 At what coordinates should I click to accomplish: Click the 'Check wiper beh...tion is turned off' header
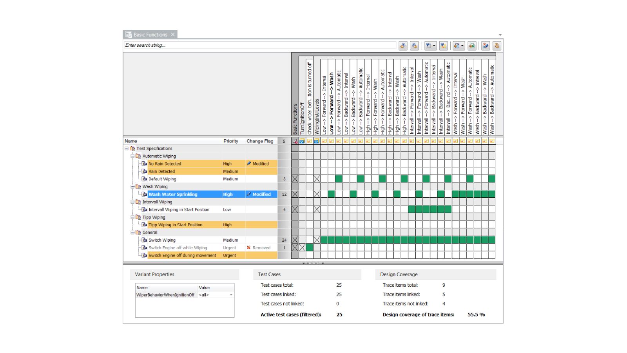click(x=310, y=98)
